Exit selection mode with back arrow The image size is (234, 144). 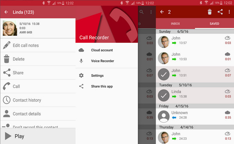click(162, 12)
